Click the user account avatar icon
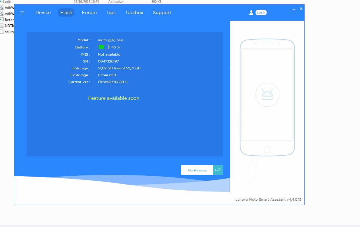360x227 pixels. tap(251, 13)
